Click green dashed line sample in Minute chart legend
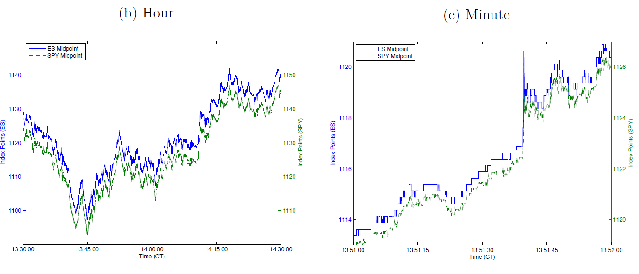Image resolution: width=639 pixels, height=274 pixels. (367, 56)
